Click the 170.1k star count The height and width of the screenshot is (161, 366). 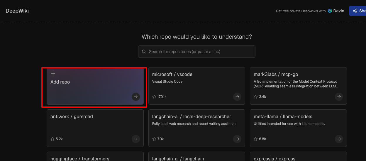[x=162, y=97]
